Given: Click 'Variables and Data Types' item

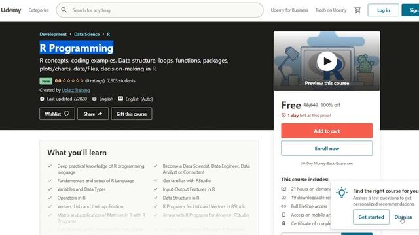Looking at the screenshot, I should click(81, 189).
